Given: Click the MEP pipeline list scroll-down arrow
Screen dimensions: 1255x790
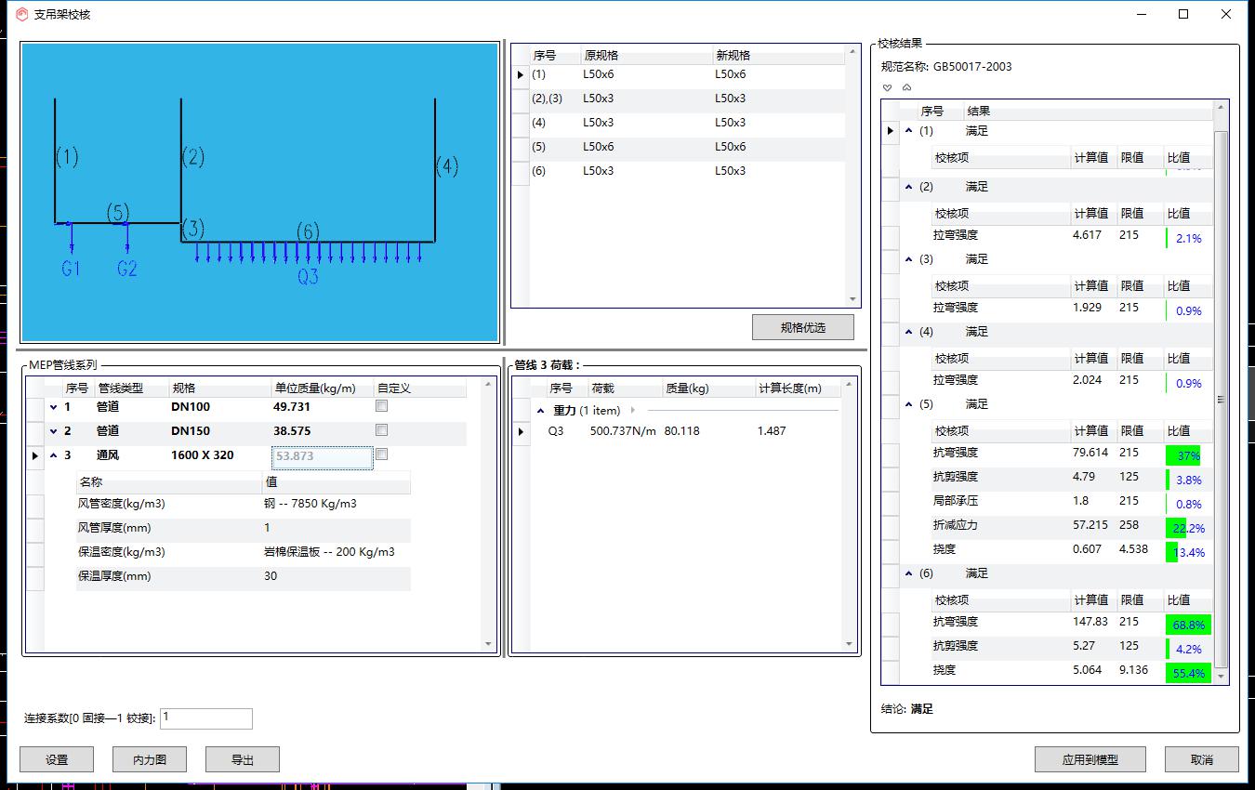Looking at the screenshot, I should point(489,643).
